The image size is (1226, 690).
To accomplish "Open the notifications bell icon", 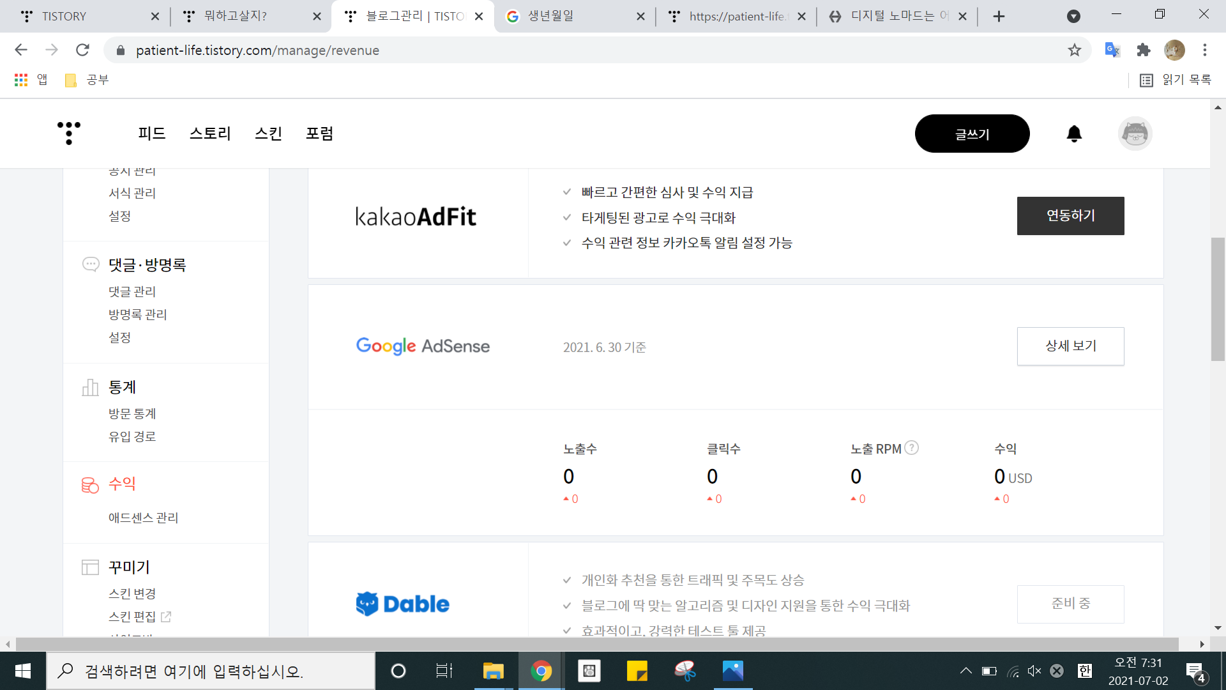I will tap(1074, 134).
